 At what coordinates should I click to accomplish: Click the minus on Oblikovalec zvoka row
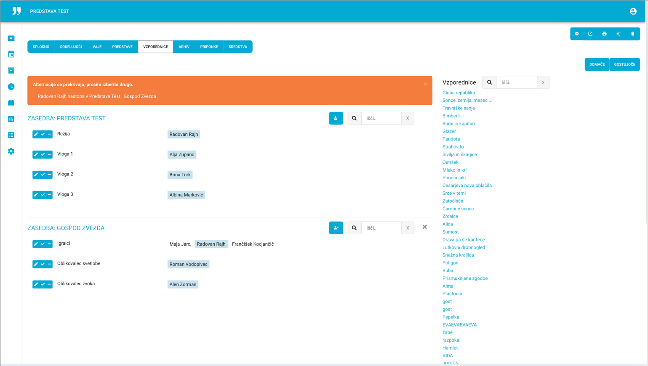pos(49,284)
